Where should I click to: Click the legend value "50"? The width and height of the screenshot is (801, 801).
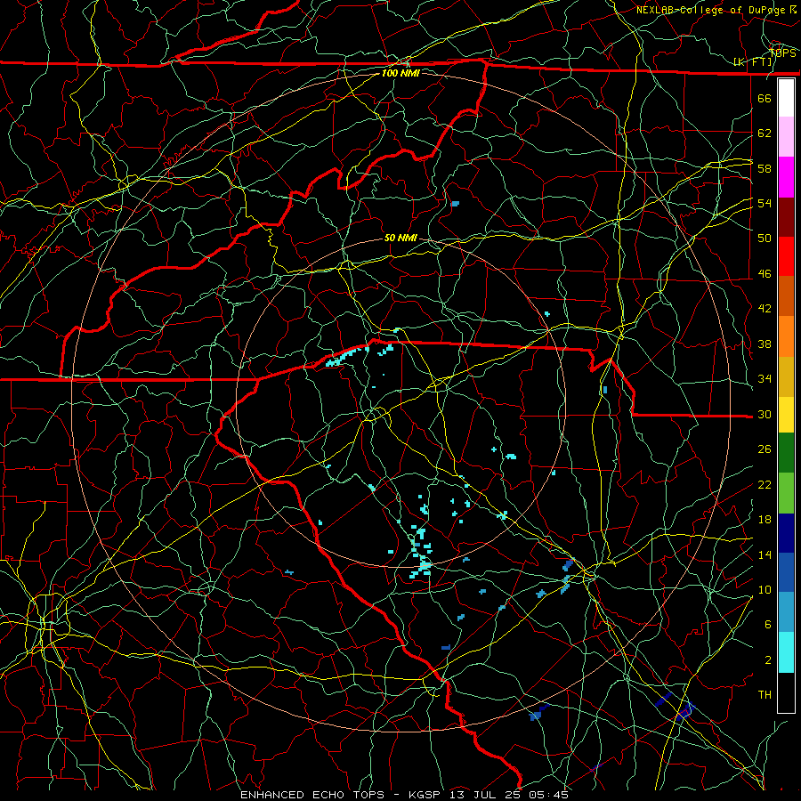765,238
